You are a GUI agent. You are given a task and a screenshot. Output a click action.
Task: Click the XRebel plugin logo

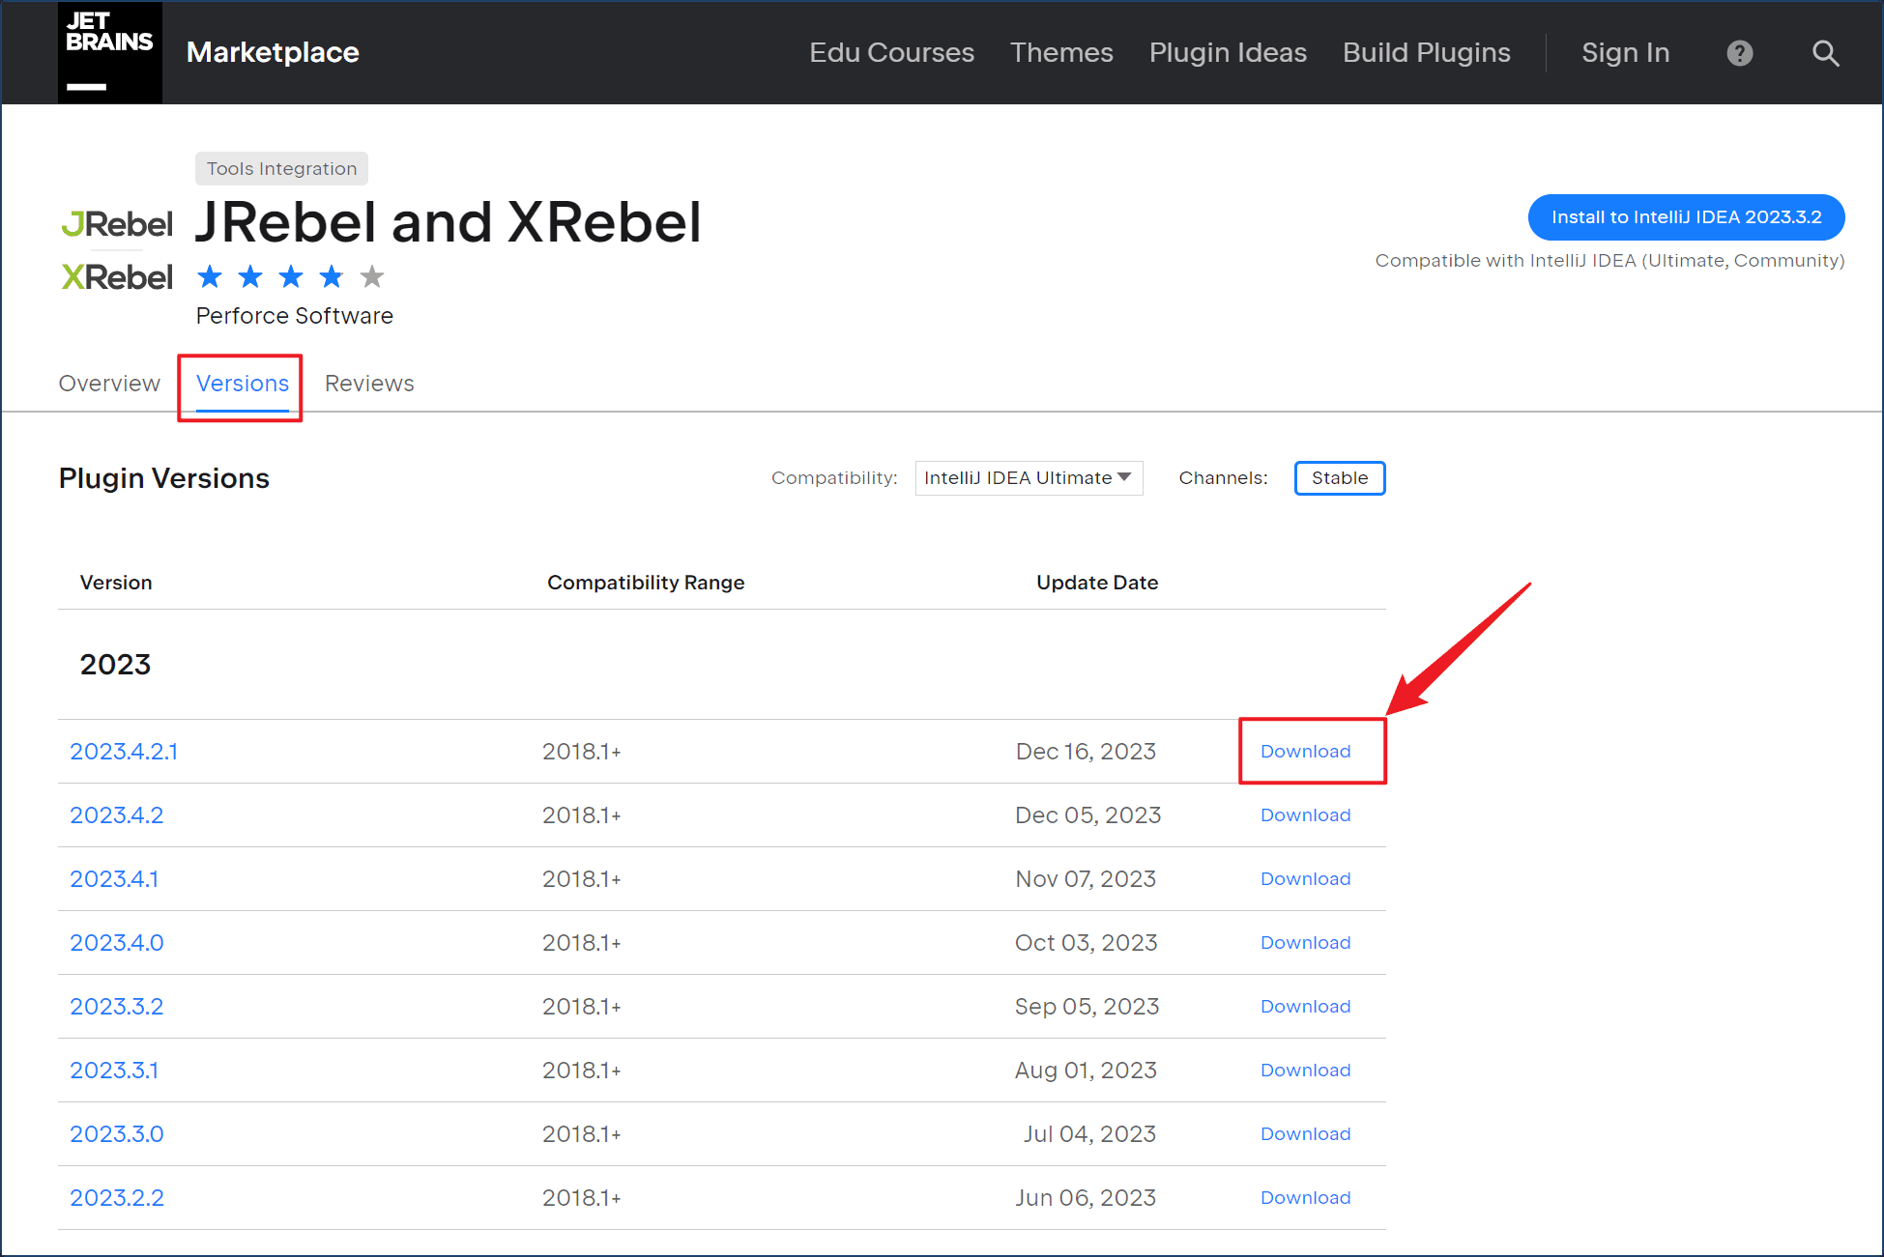(117, 277)
